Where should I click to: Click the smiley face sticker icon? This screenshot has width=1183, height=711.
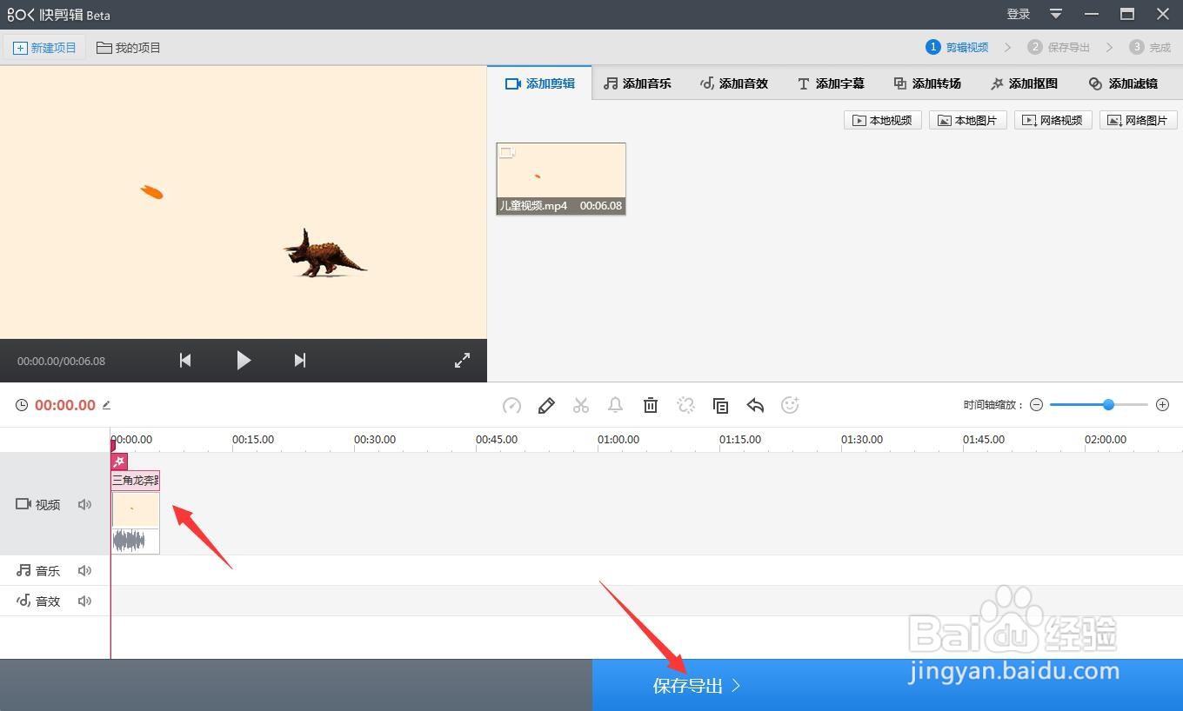790,405
